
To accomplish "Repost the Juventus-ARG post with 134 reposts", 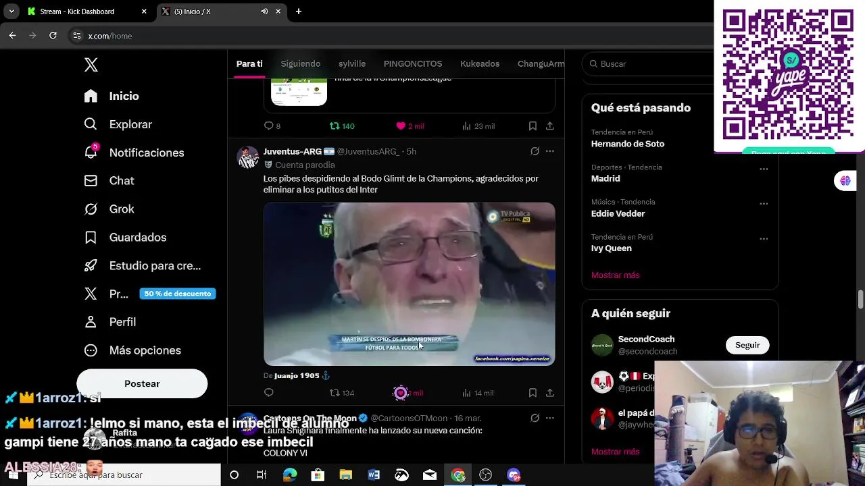I will pyautogui.click(x=342, y=393).
